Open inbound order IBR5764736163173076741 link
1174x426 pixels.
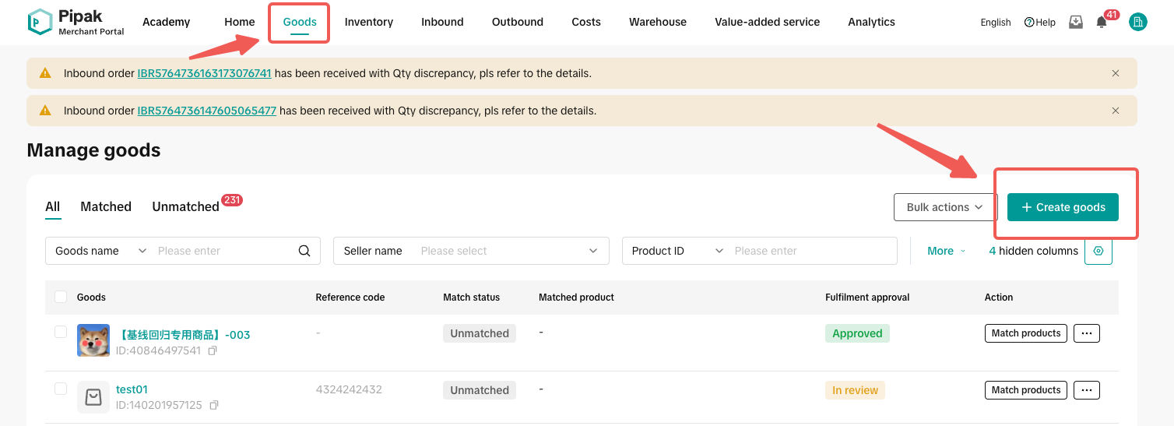pos(204,73)
